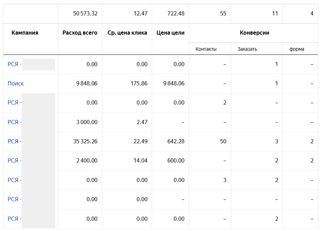Click the total goal price 722.48
Viewport: 322px width, 231px height.
[175, 14]
